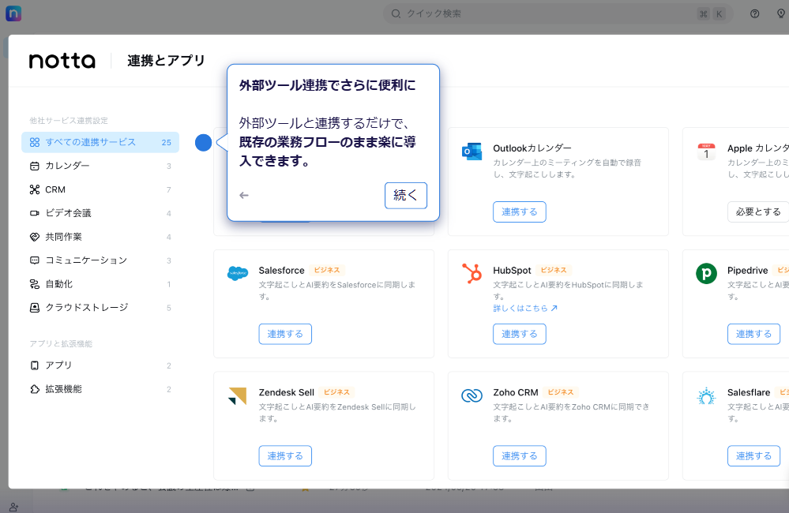The height and width of the screenshot is (513, 789).
Task: Click 必要とする on the Apple calendar card
Action: click(x=758, y=212)
